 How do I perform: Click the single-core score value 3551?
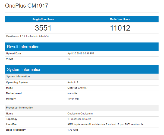43,28
